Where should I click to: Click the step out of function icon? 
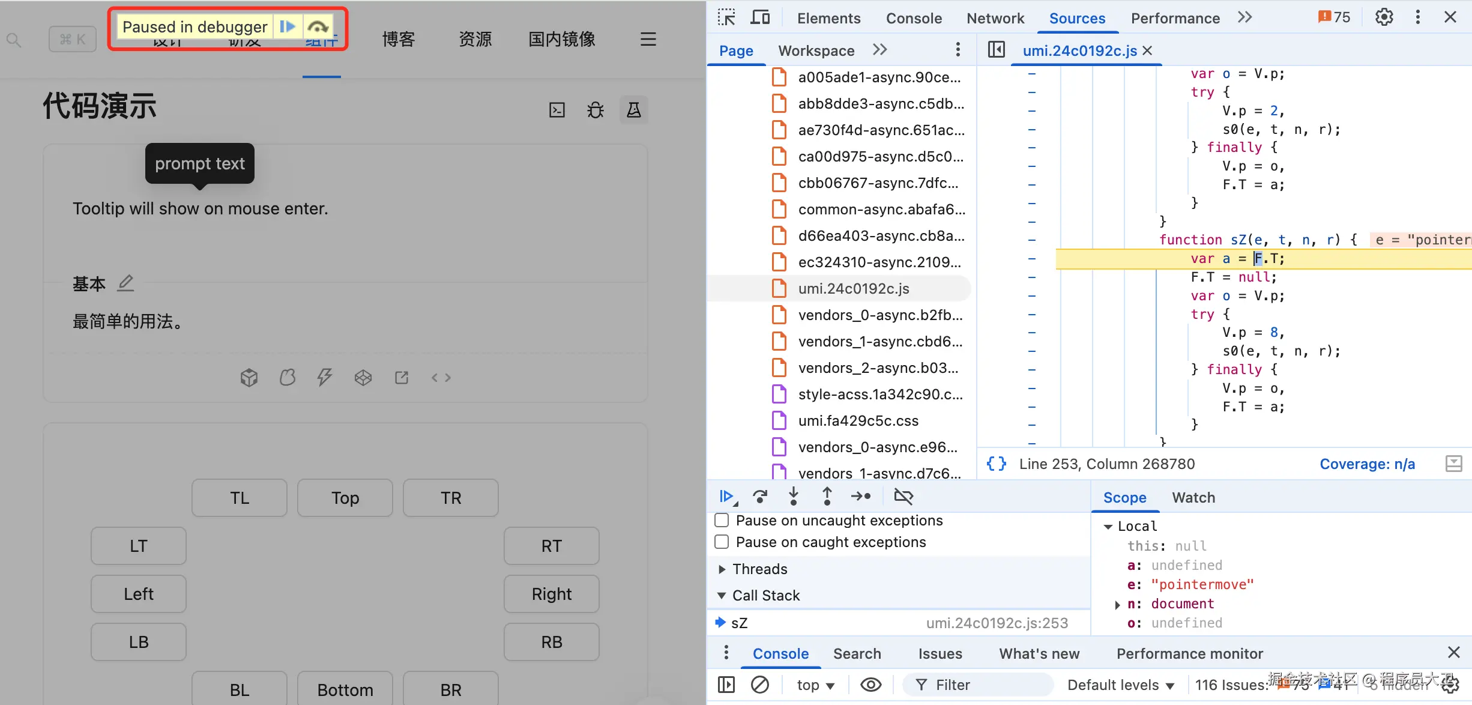click(x=827, y=497)
